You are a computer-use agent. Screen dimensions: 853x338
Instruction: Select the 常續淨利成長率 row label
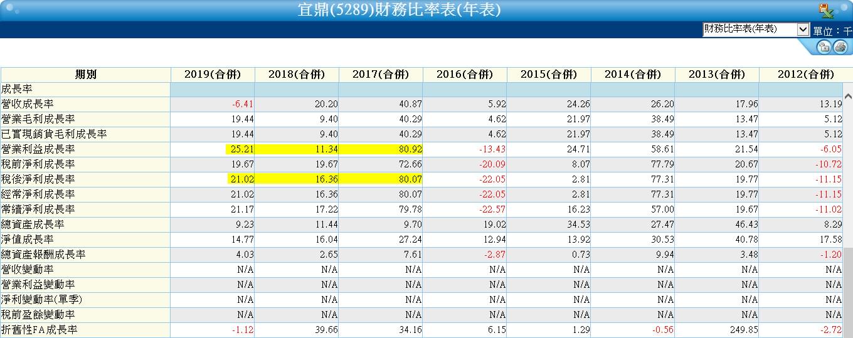(x=38, y=209)
